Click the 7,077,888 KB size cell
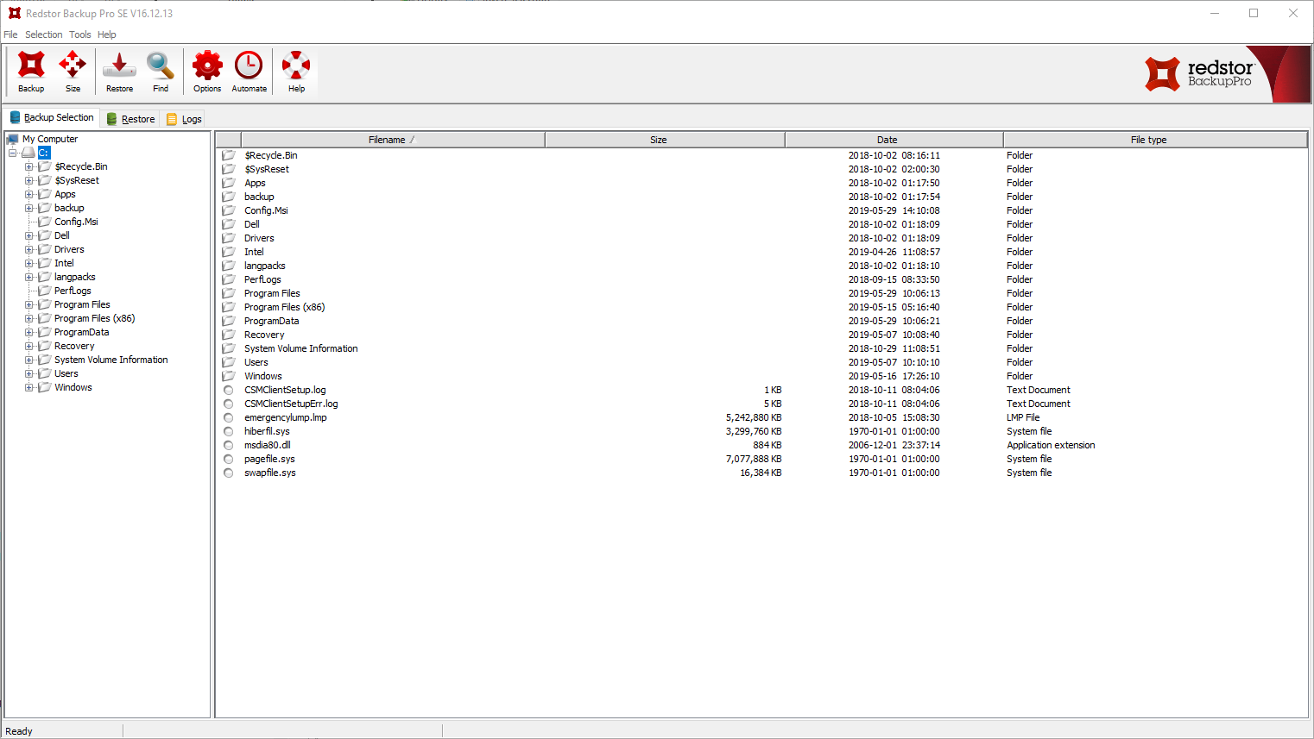The height and width of the screenshot is (739, 1314). 754,459
